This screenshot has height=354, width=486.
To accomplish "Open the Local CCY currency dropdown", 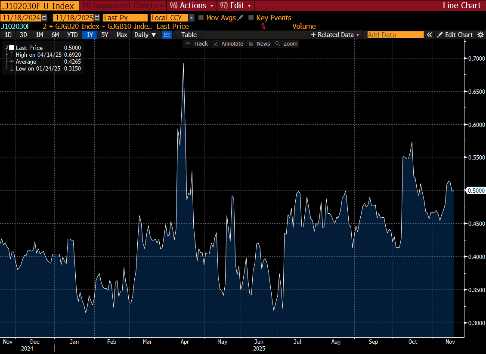I will point(192,18).
